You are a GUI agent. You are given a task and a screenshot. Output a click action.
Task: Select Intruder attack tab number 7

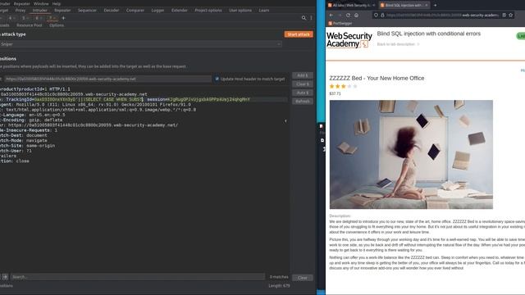coord(52,18)
